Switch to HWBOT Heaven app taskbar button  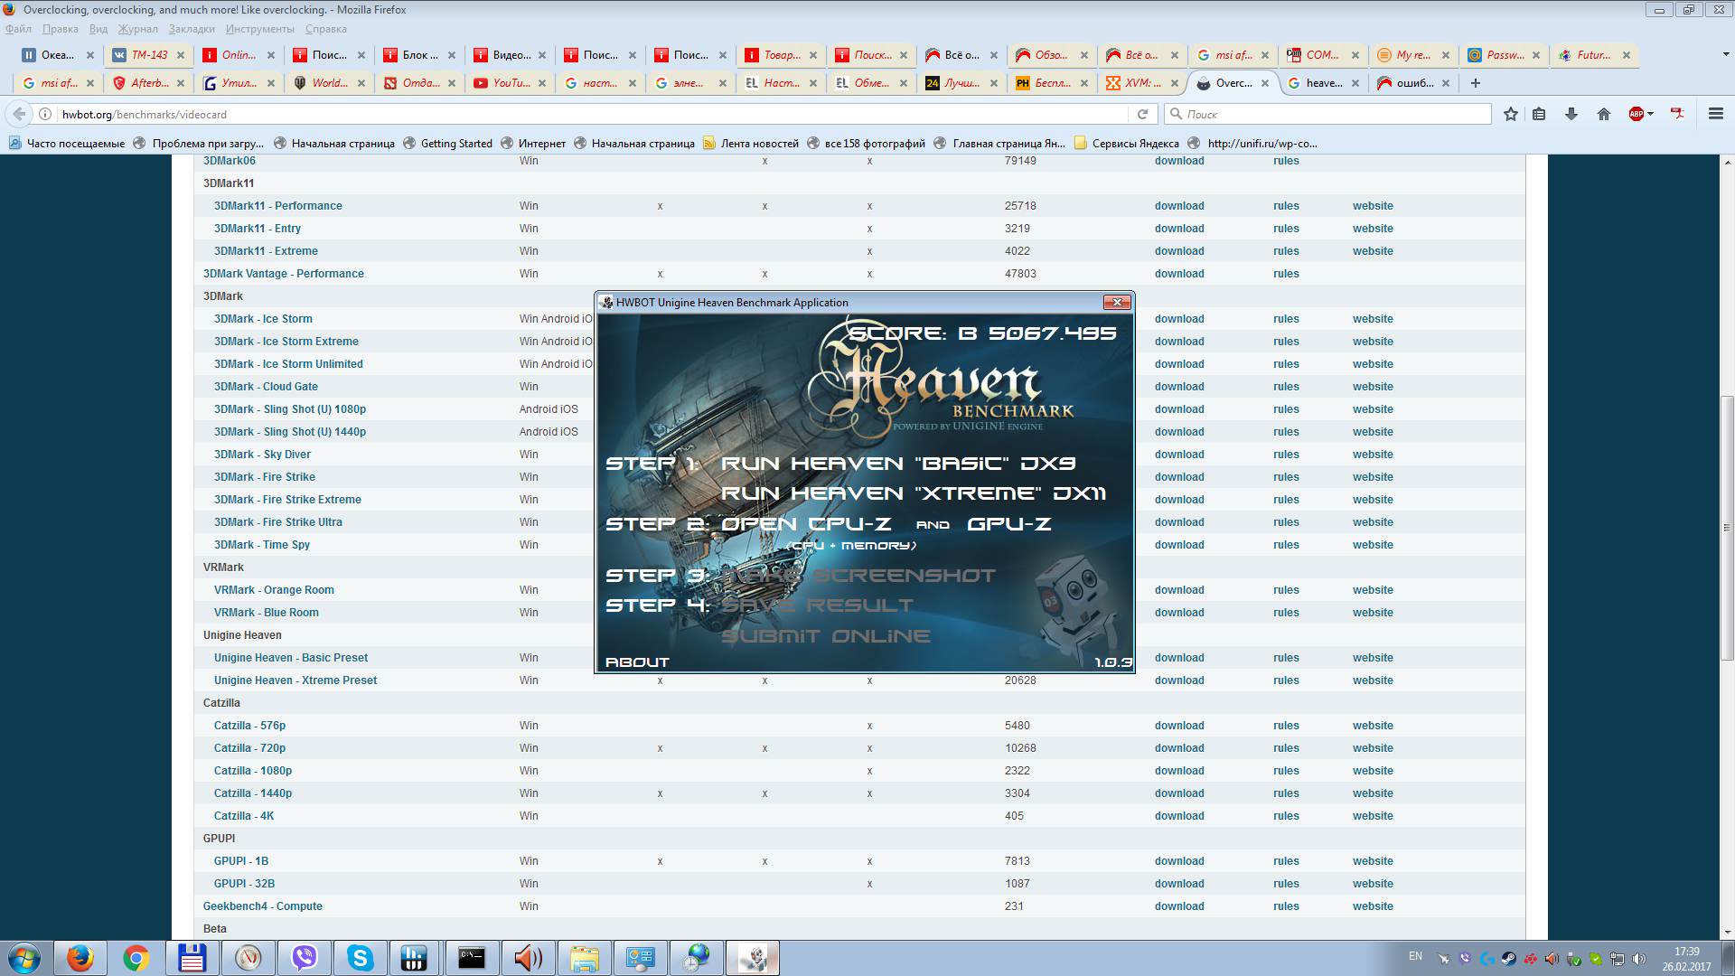tap(753, 958)
